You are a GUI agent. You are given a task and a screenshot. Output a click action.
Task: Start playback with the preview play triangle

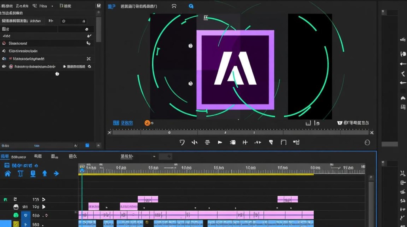click(x=220, y=142)
